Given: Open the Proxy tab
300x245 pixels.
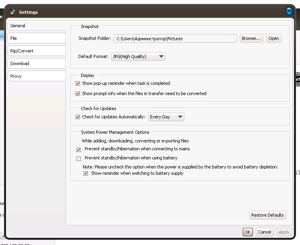Looking at the screenshot, I should pyautogui.click(x=37, y=76).
